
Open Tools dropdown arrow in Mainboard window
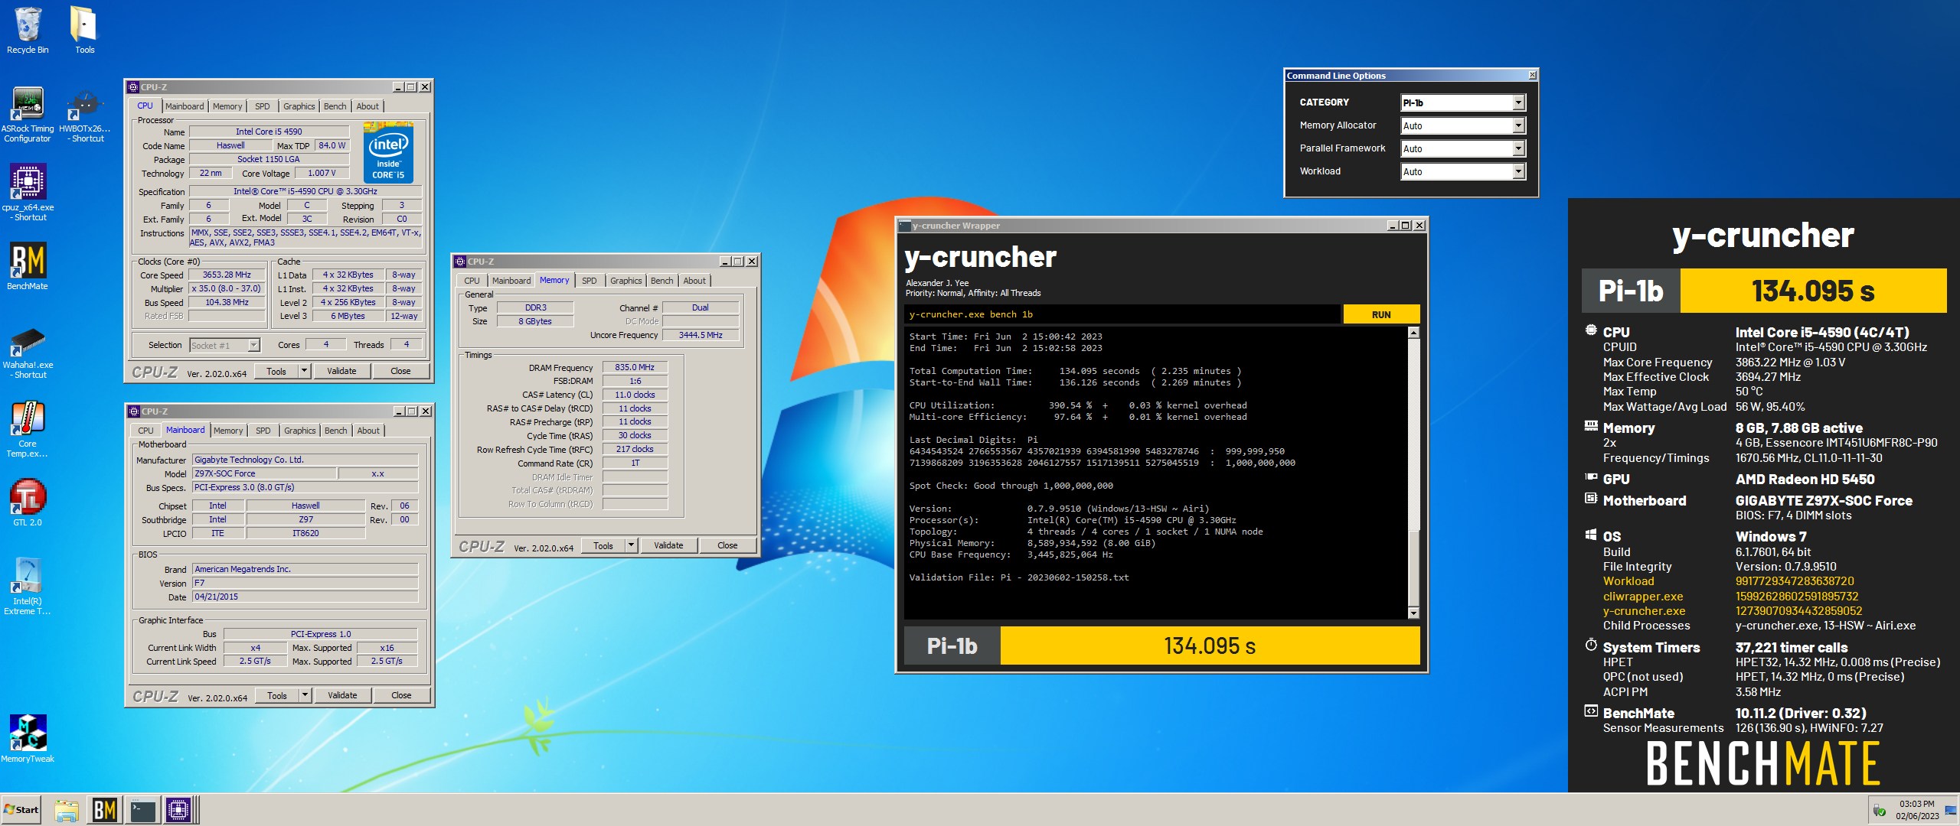pyautogui.click(x=305, y=695)
